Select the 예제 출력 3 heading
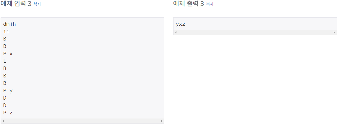This screenshot has width=339, height=125. (x=189, y=4)
